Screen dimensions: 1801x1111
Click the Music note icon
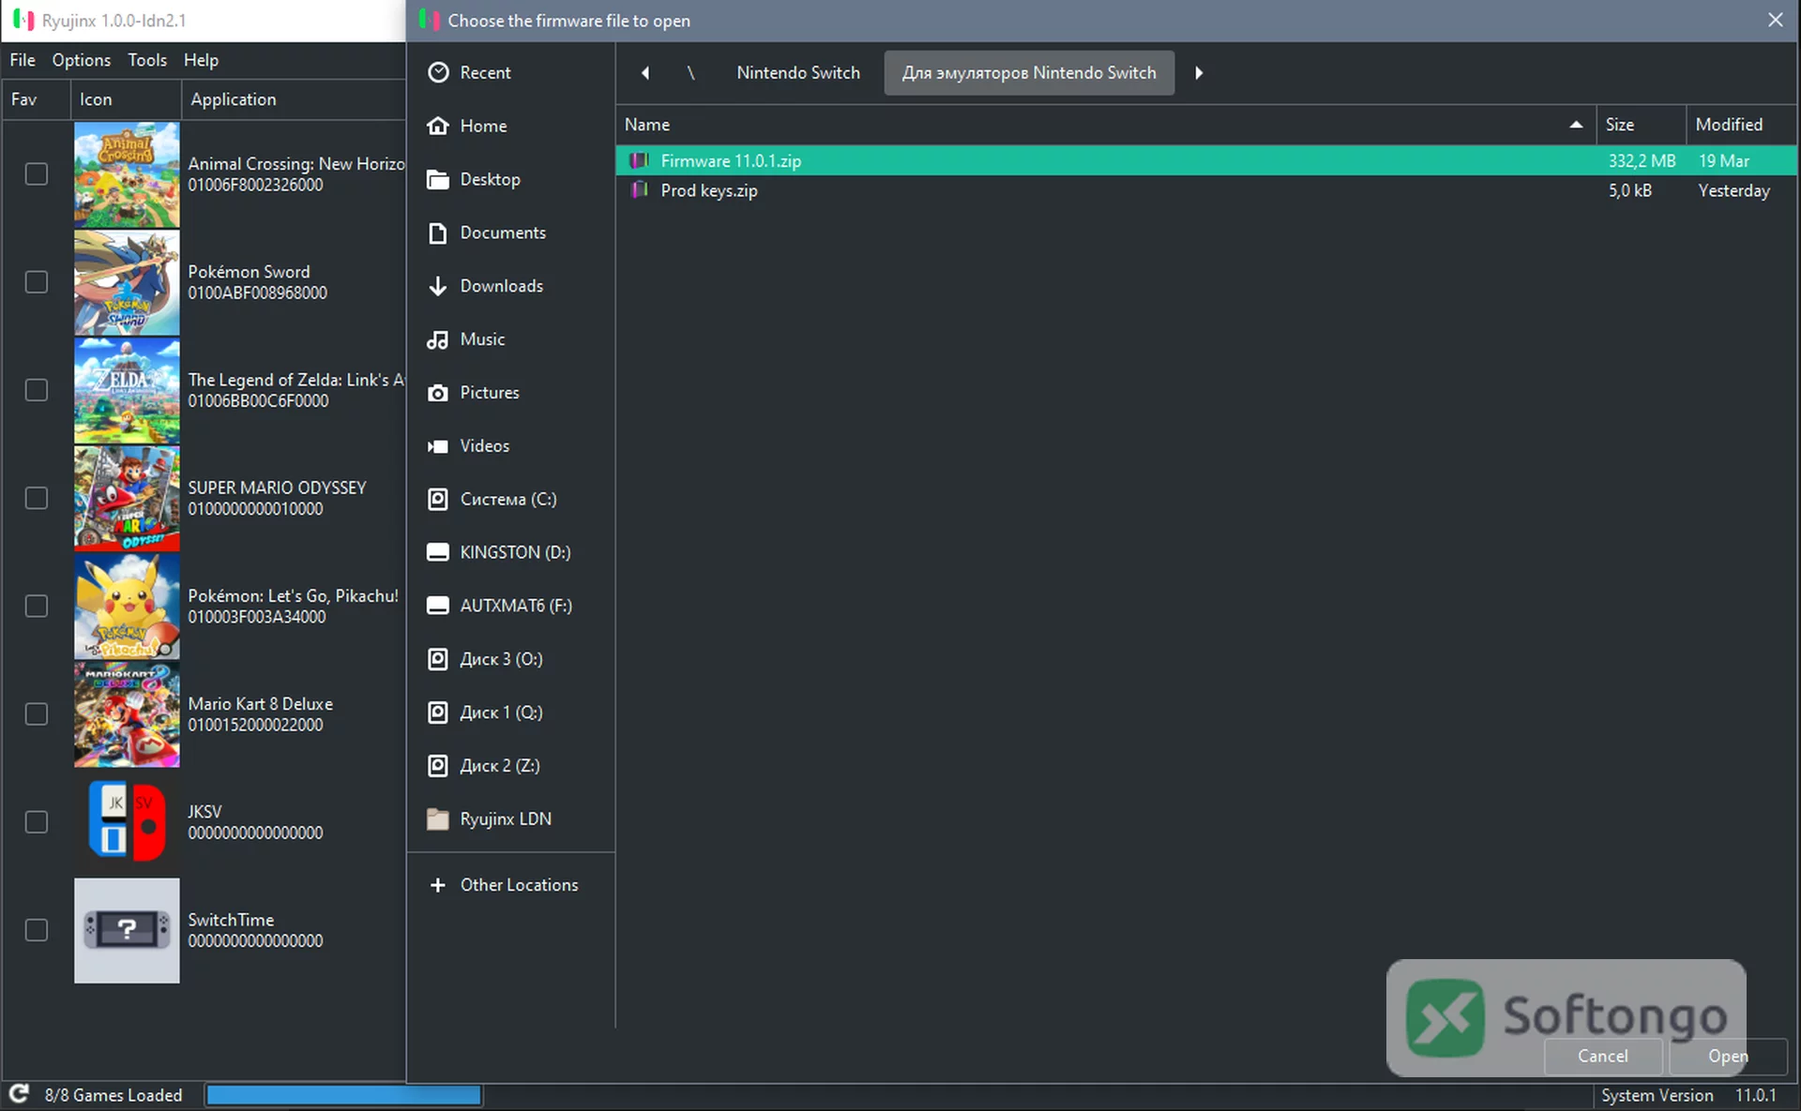tap(438, 339)
